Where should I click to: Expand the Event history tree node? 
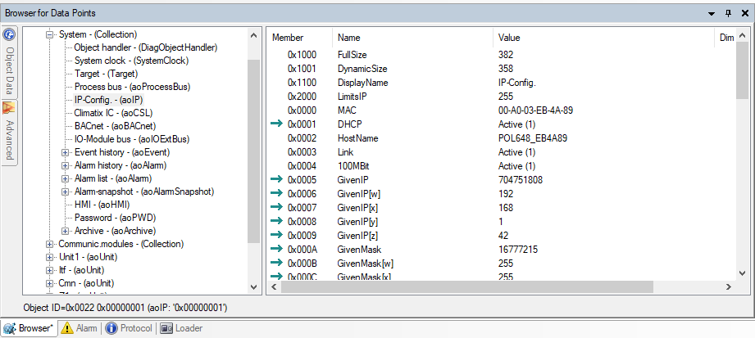click(x=66, y=152)
